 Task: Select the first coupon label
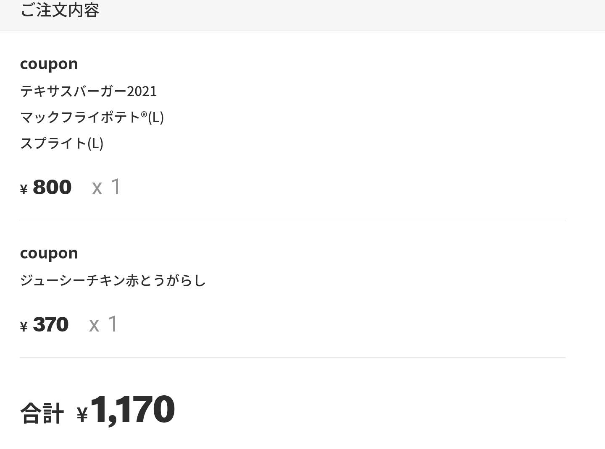(x=49, y=63)
